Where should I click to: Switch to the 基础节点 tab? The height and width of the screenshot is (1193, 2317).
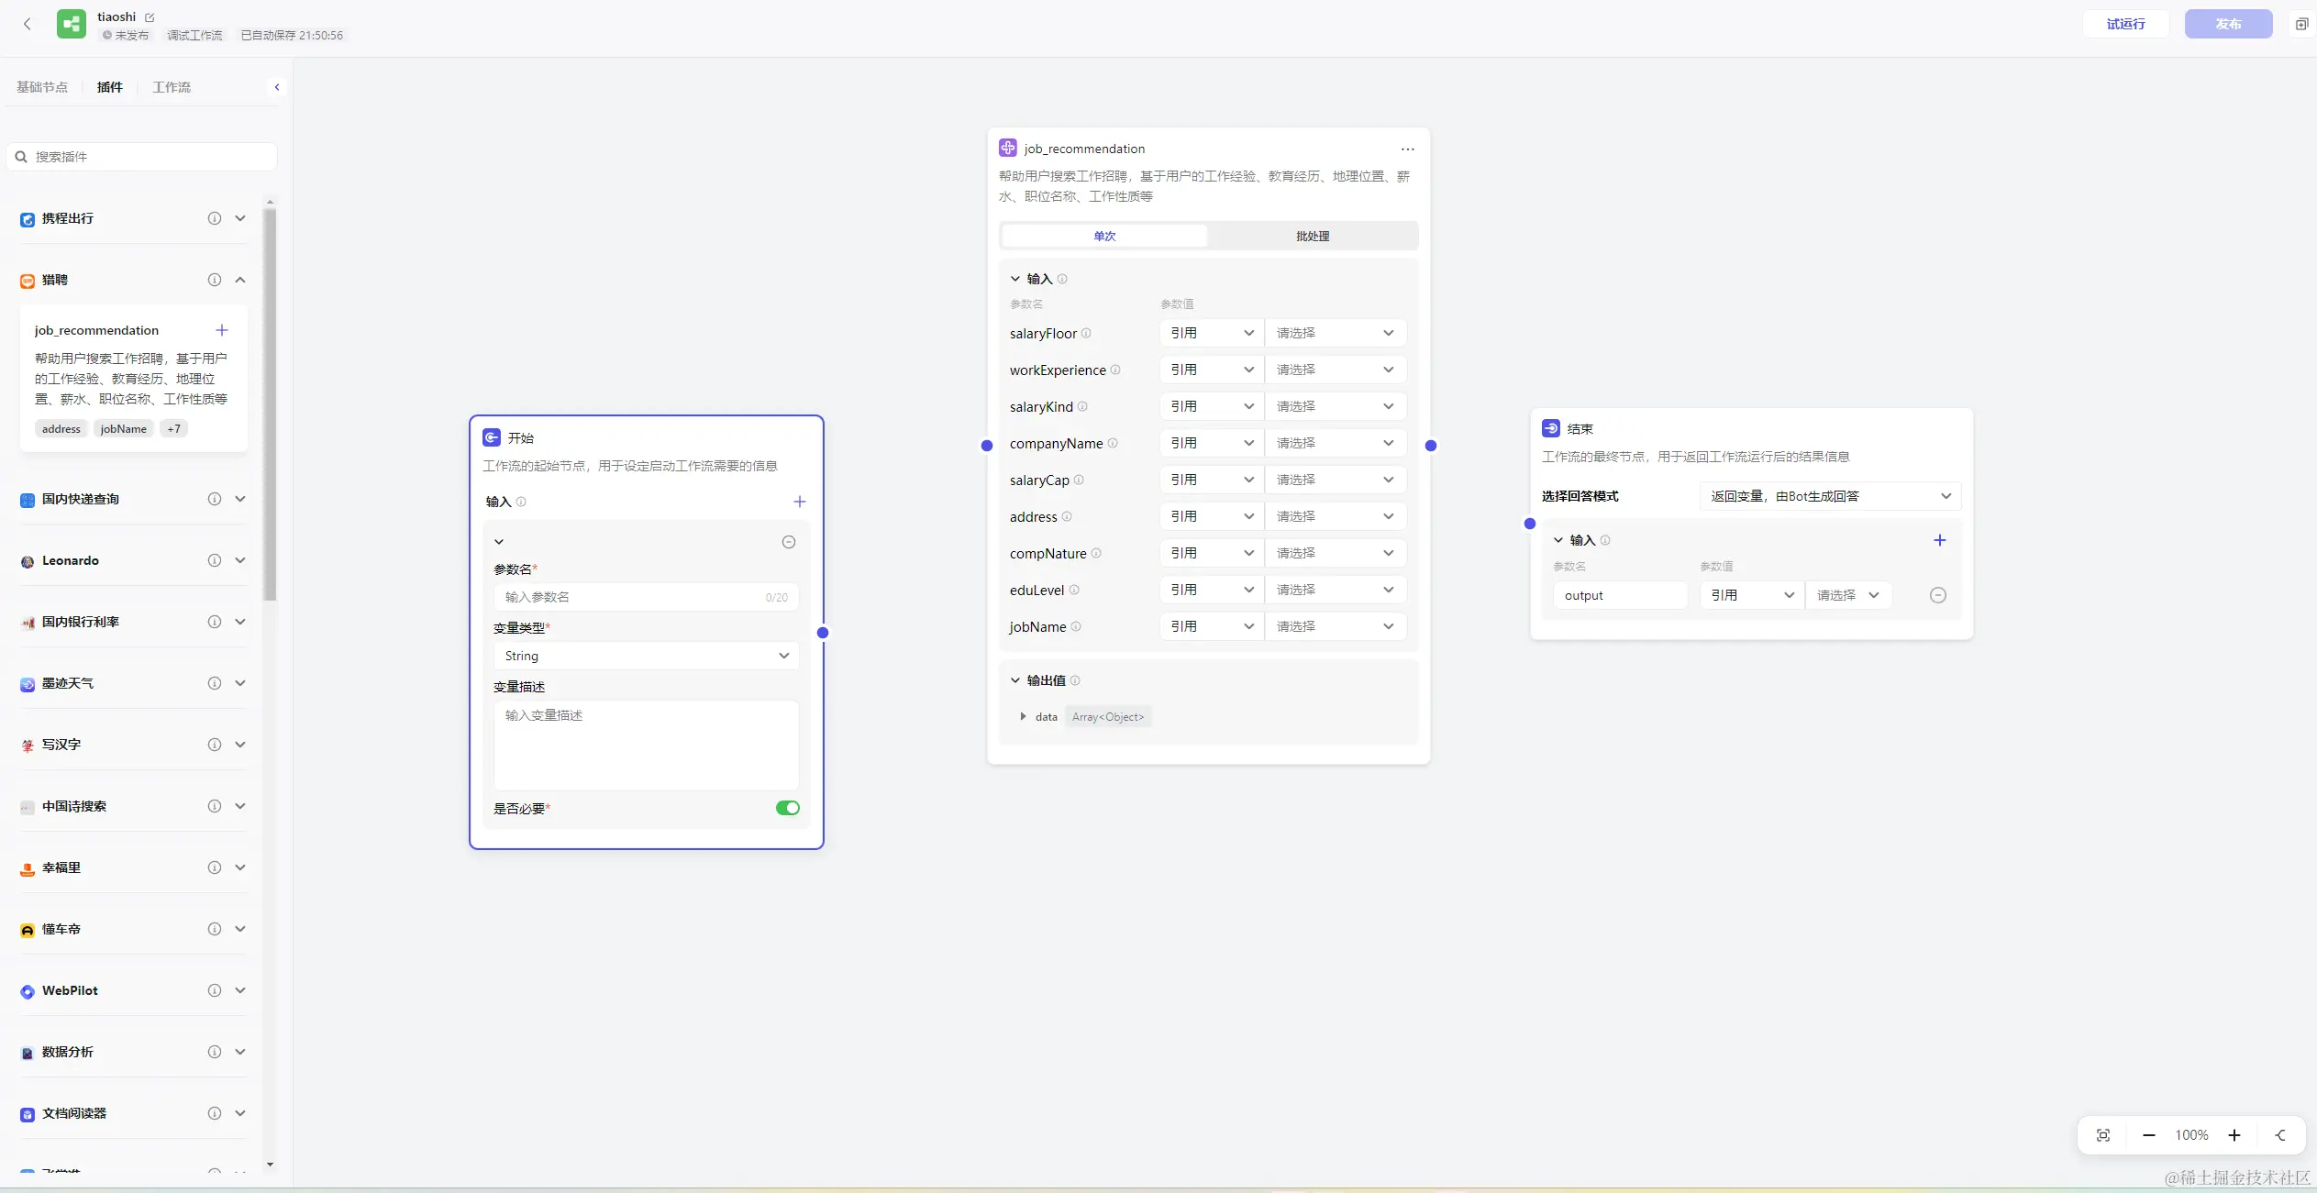[42, 87]
